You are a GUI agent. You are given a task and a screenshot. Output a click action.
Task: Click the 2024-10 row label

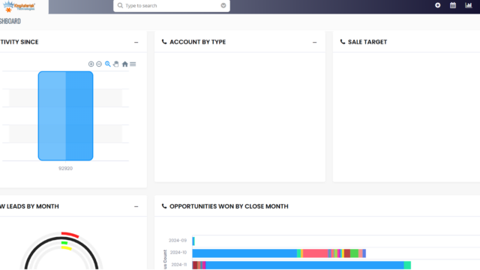[x=178, y=252]
